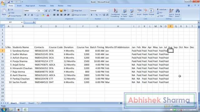
Task: Open the text orientation options
Action: [66, 11]
